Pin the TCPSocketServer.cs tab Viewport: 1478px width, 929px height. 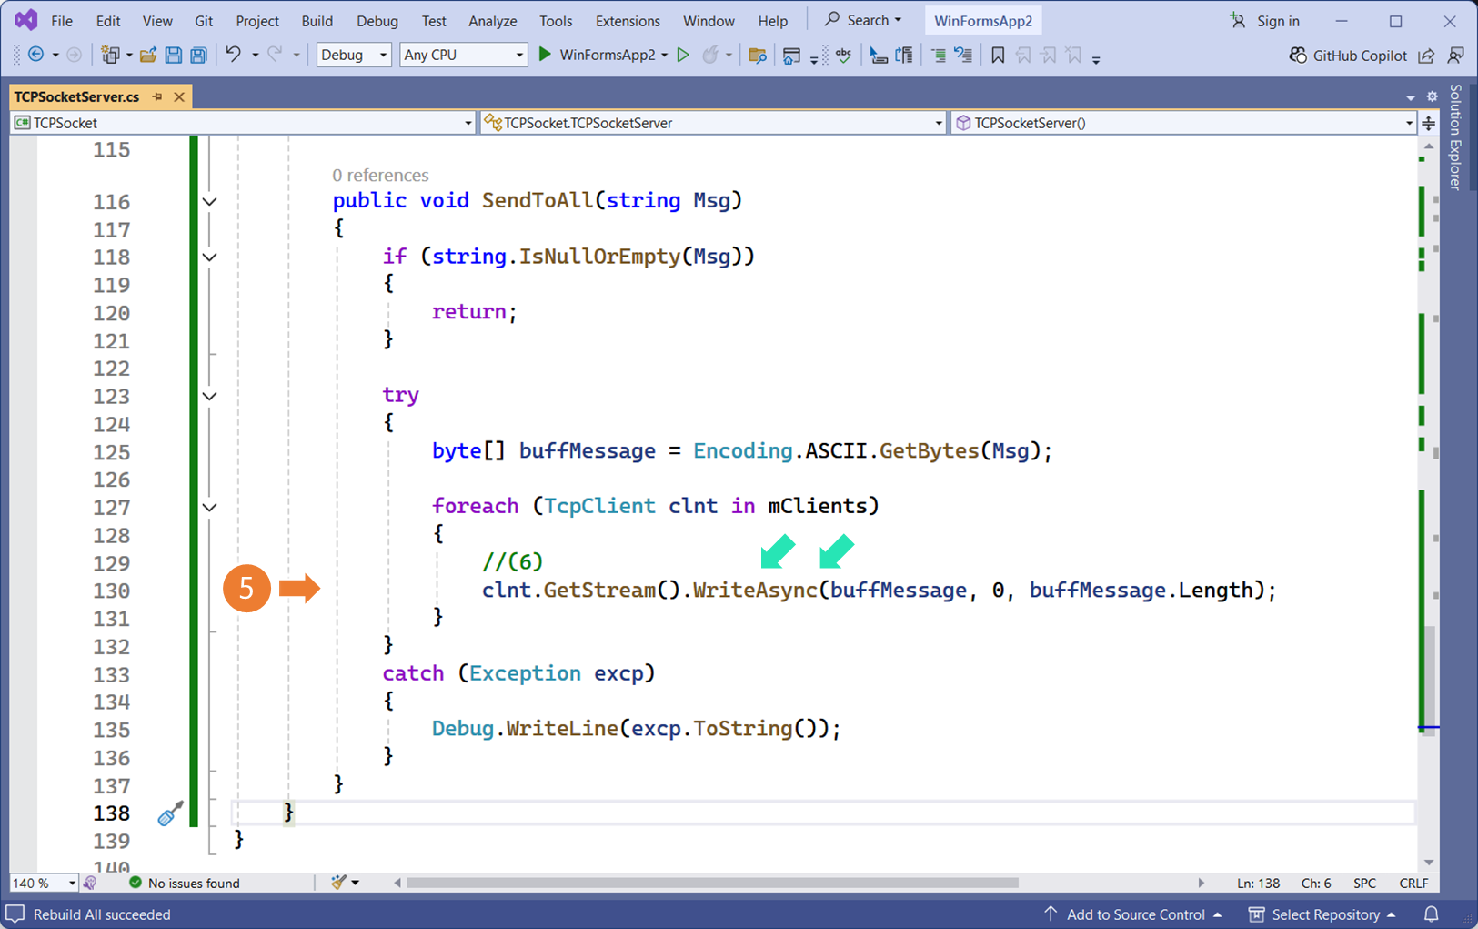(x=157, y=96)
